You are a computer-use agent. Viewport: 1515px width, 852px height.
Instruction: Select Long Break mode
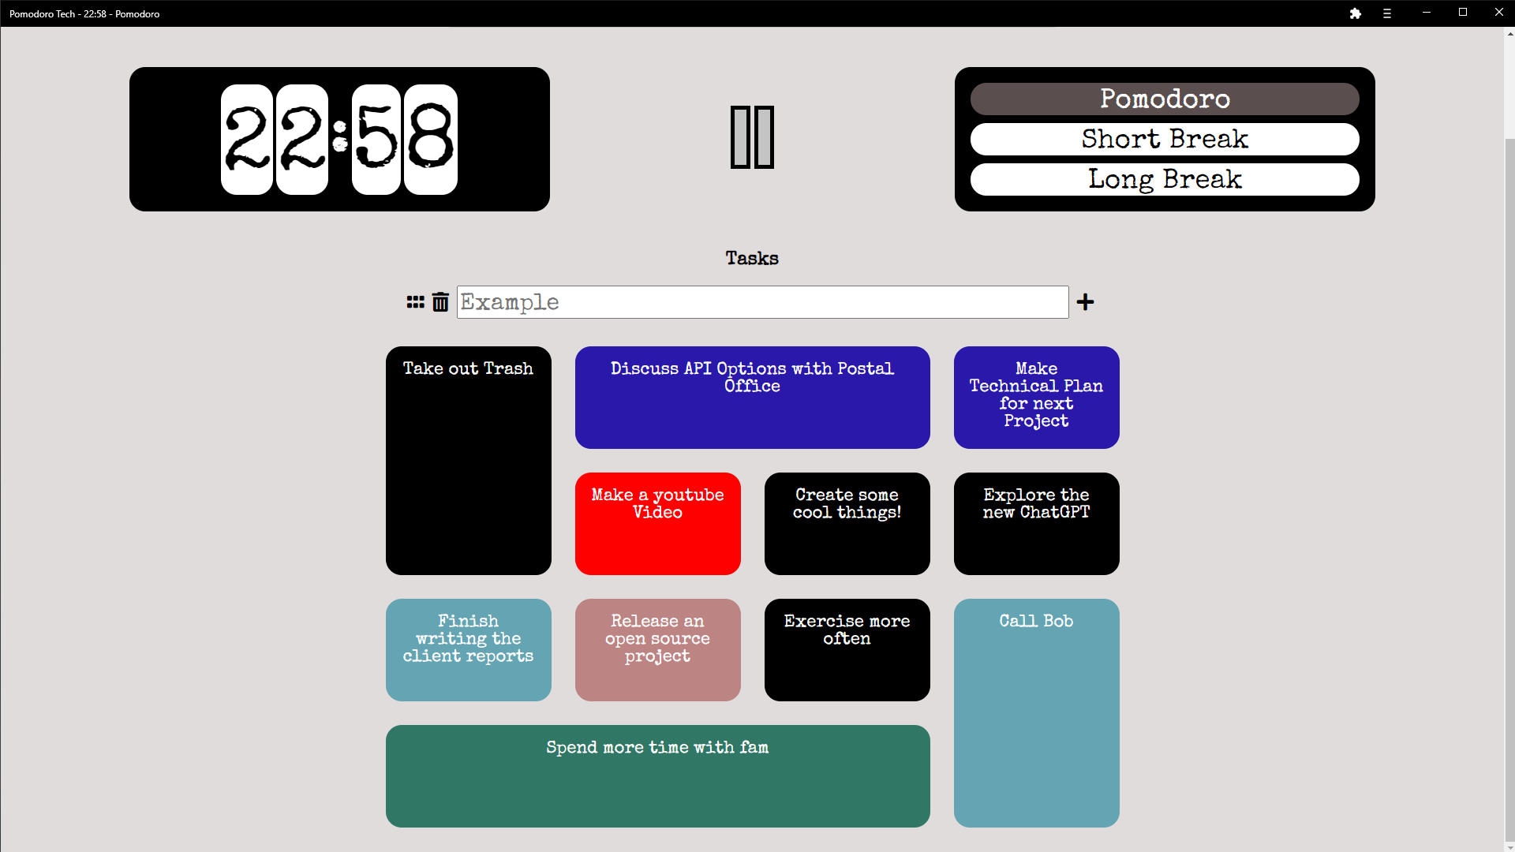click(x=1164, y=179)
